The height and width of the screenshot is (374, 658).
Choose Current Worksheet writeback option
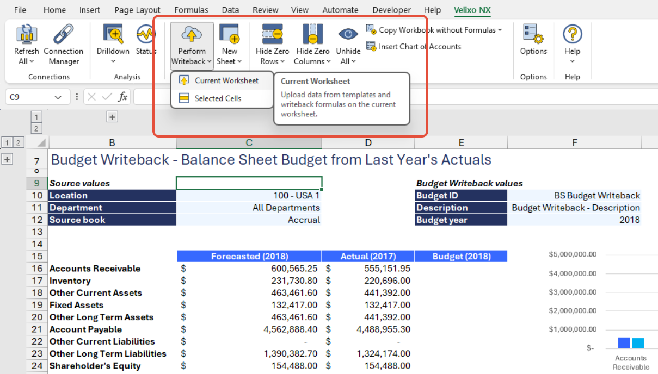(x=226, y=80)
